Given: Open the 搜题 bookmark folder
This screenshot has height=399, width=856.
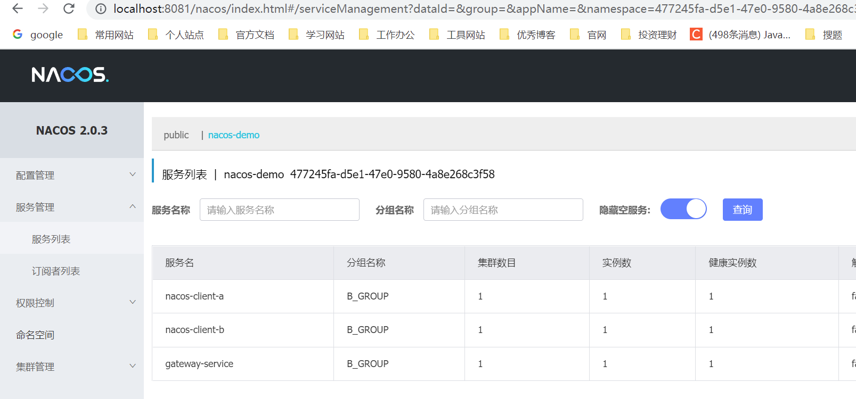Looking at the screenshot, I should (x=824, y=35).
